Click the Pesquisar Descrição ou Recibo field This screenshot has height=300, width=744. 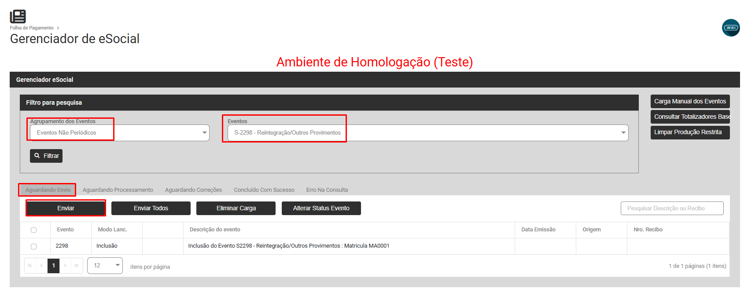pos(672,209)
